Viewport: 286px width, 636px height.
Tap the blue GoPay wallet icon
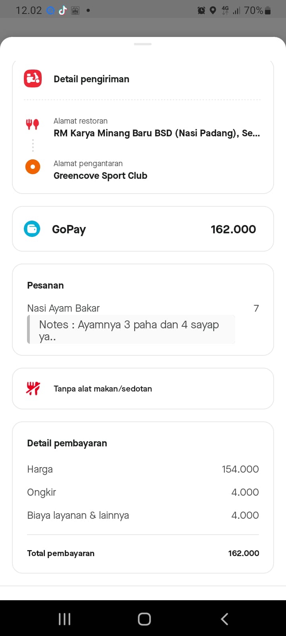pyautogui.click(x=32, y=229)
